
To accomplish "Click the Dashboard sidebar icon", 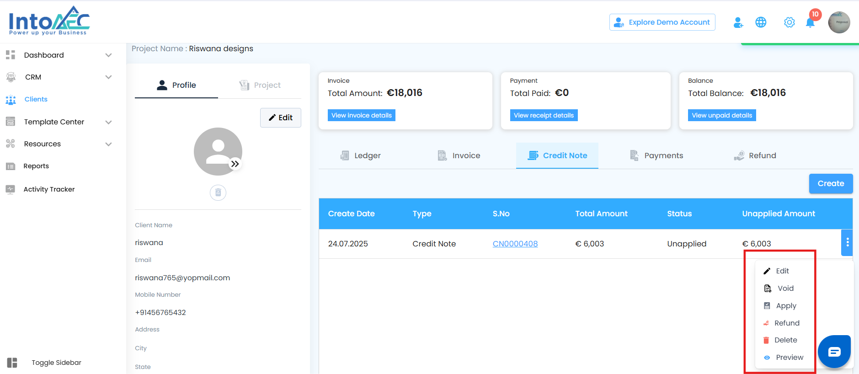I will pos(11,55).
